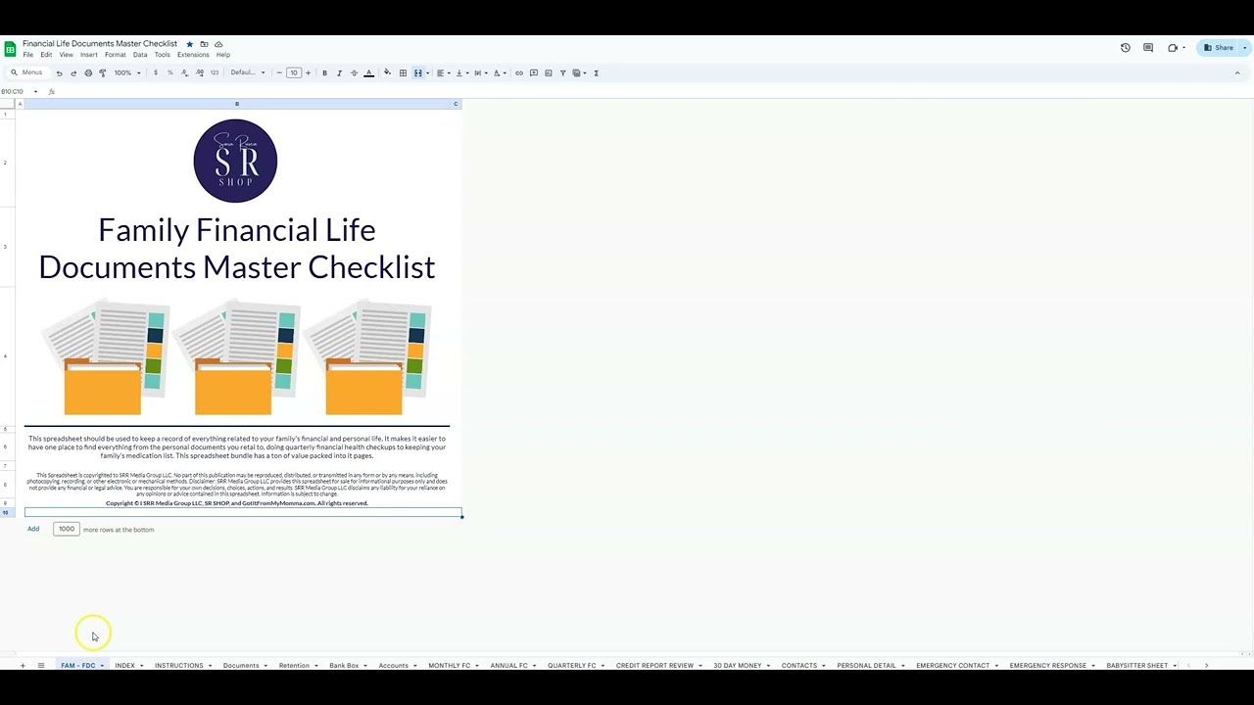Toggle merge cells button
This screenshot has height=705, width=1254.
pyautogui.click(x=417, y=73)
